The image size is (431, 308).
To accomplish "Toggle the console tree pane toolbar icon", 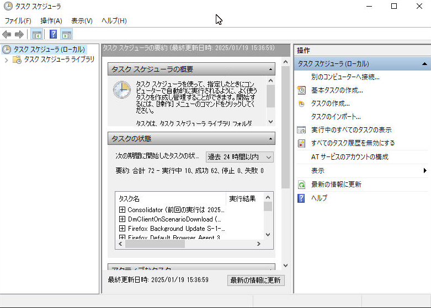I will point(36,34).
